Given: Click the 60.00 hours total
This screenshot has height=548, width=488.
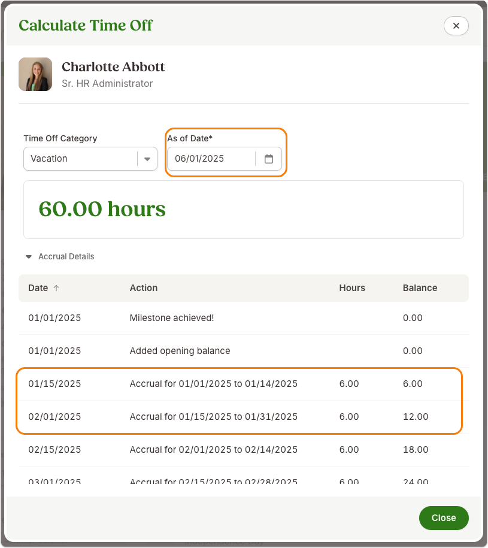Looking at the screenshot, I should [102, 209].
